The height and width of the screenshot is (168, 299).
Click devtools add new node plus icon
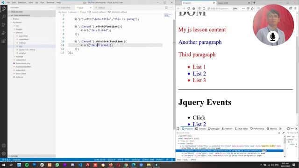279,133
